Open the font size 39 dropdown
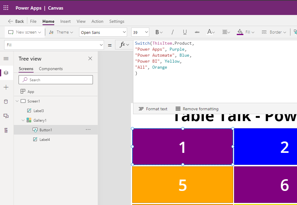Viewport: 297px width, 205px height. (x=140, y=32)
